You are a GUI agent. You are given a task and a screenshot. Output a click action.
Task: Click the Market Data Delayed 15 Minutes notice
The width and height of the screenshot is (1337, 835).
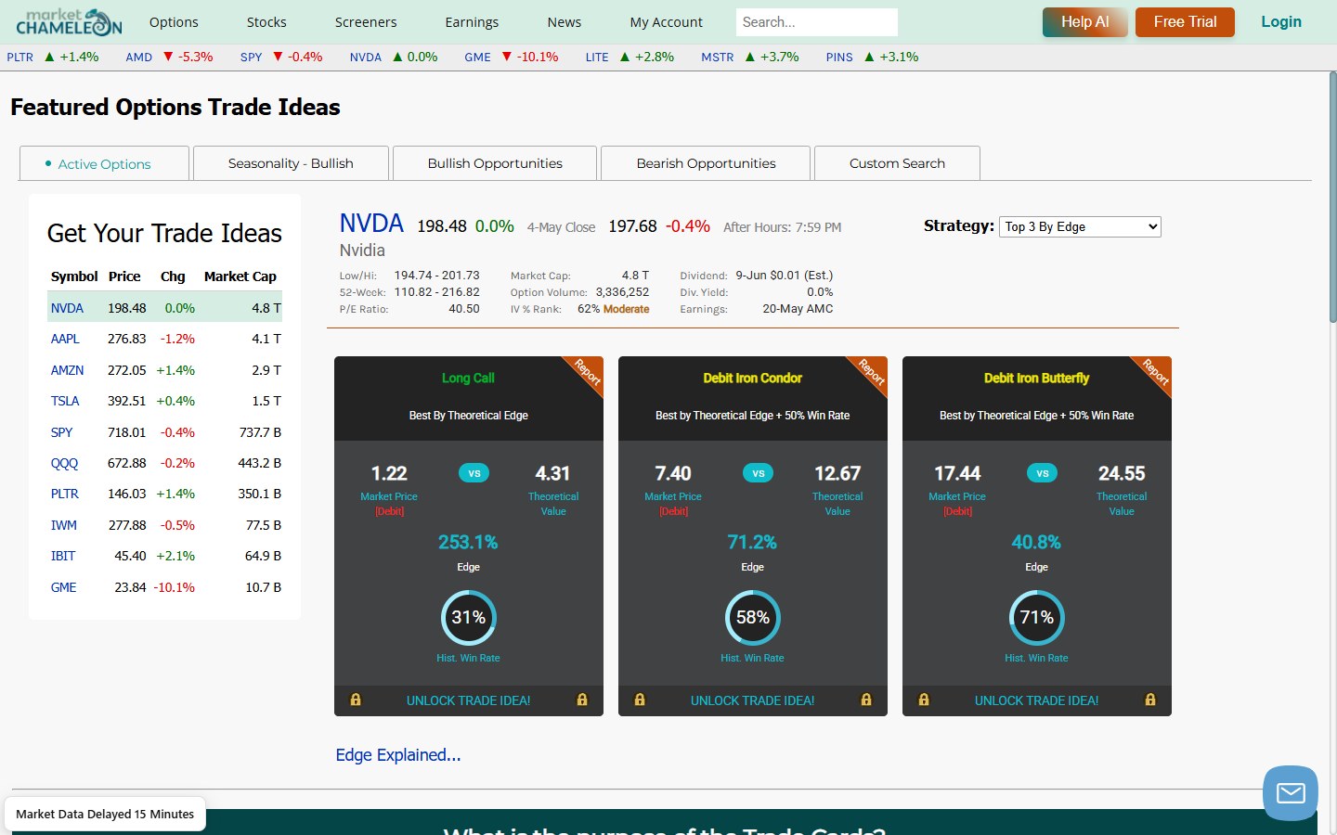(x=105, y=815)
